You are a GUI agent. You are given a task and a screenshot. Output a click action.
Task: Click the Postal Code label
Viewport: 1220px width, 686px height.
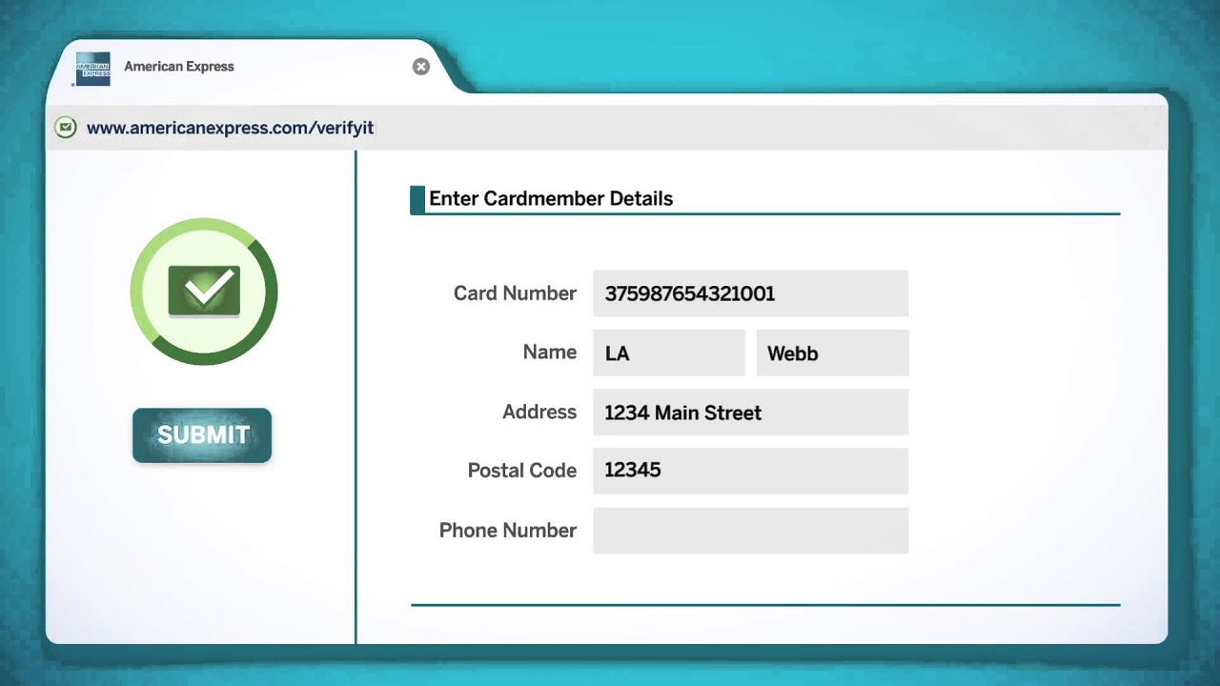522,471
